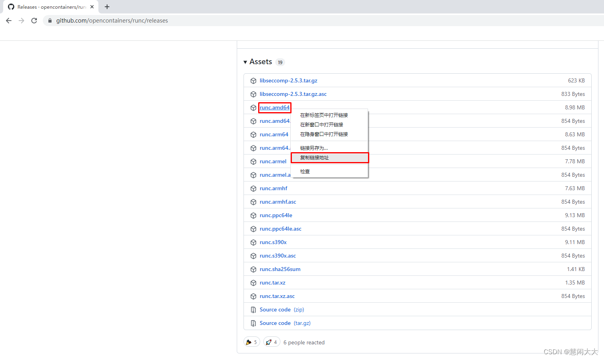Viewport: 604px width, 359px height.
Task: Click package icon beside runc.armhf.asc
Action: tap(253, 202)
